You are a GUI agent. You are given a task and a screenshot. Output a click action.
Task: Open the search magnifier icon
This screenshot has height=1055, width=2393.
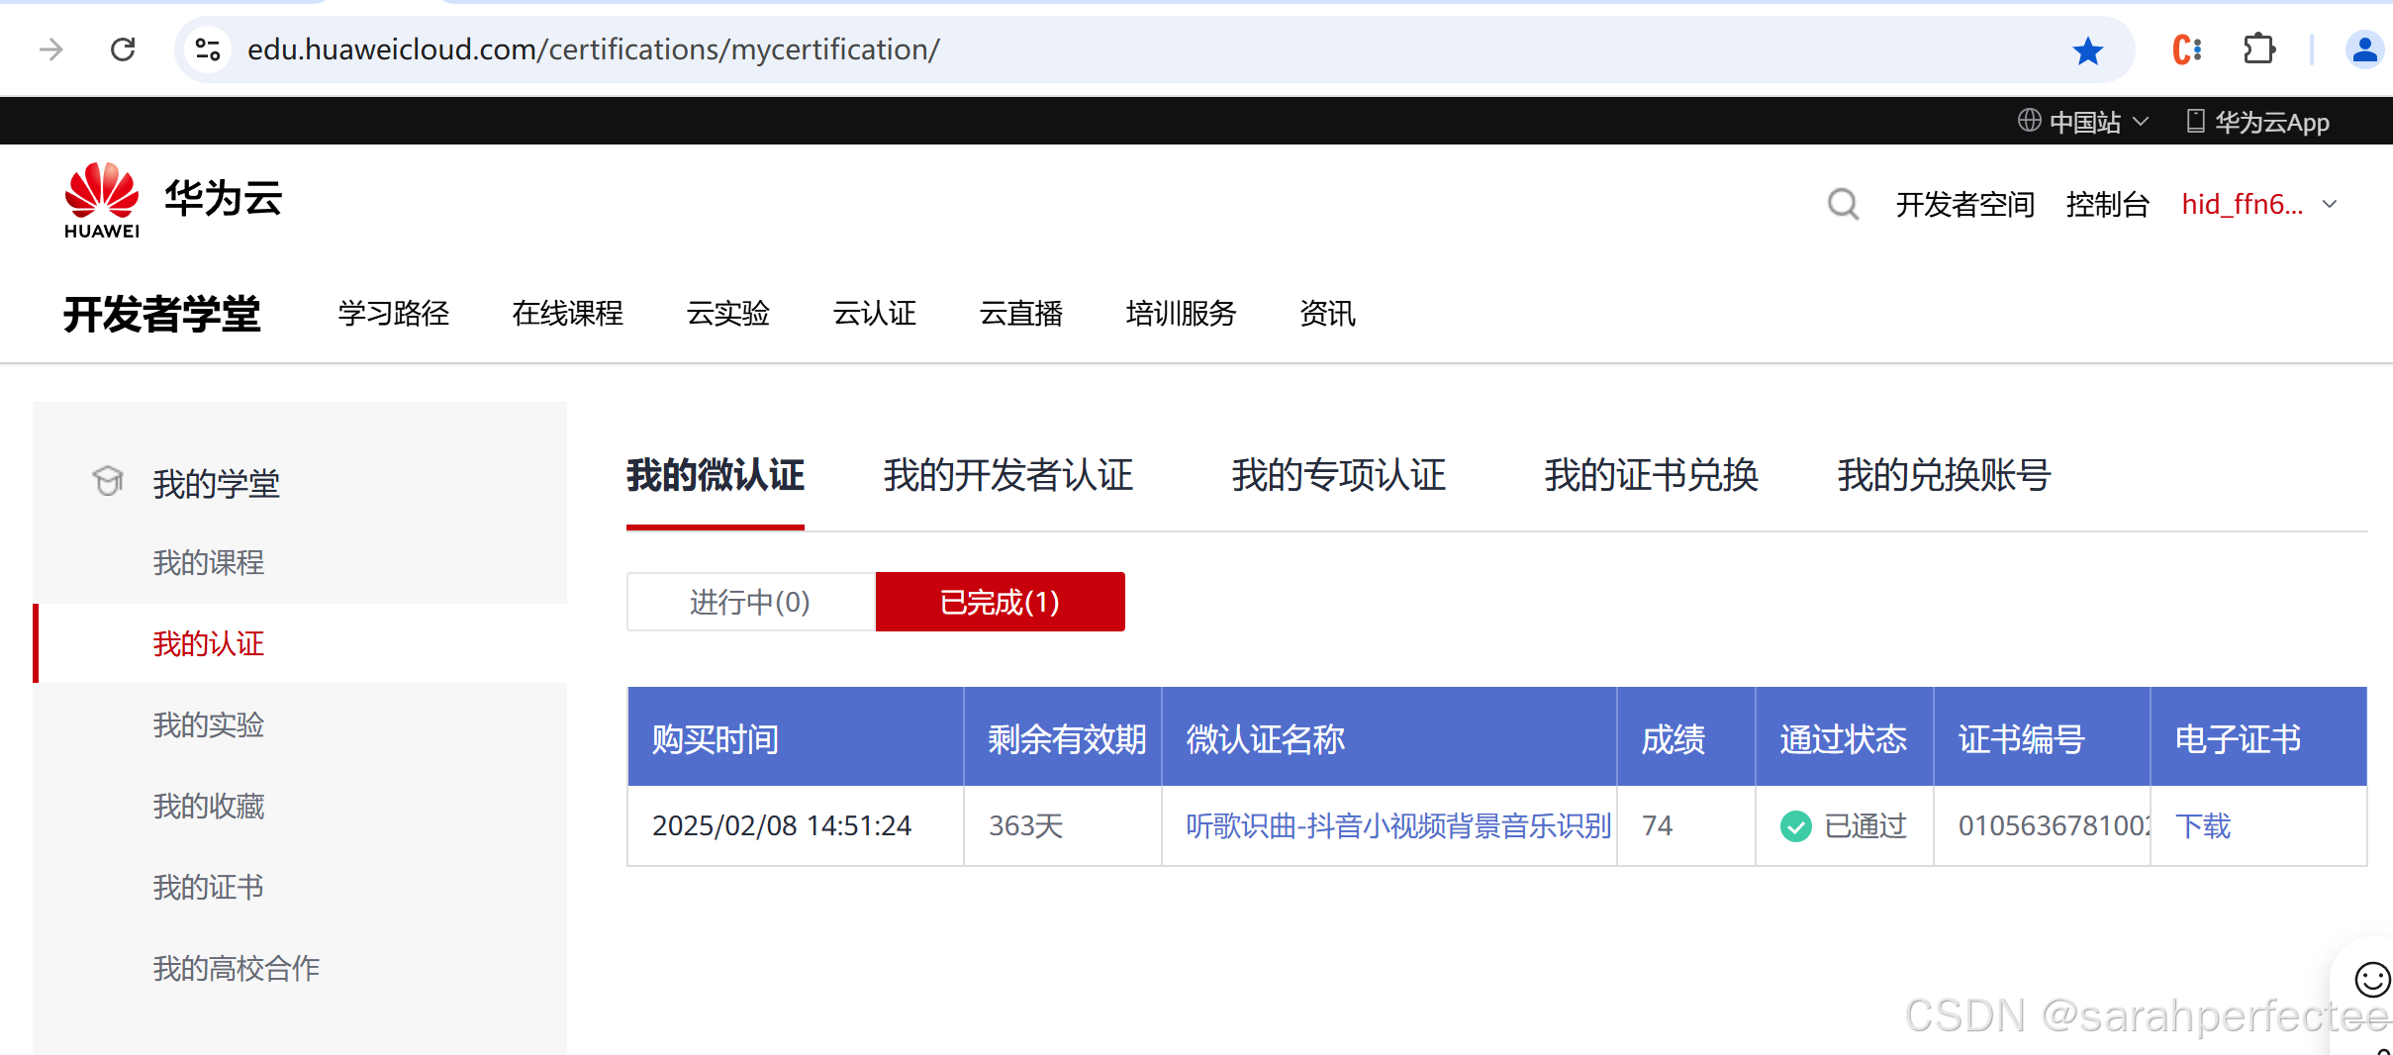click(x=1843, y=205)
